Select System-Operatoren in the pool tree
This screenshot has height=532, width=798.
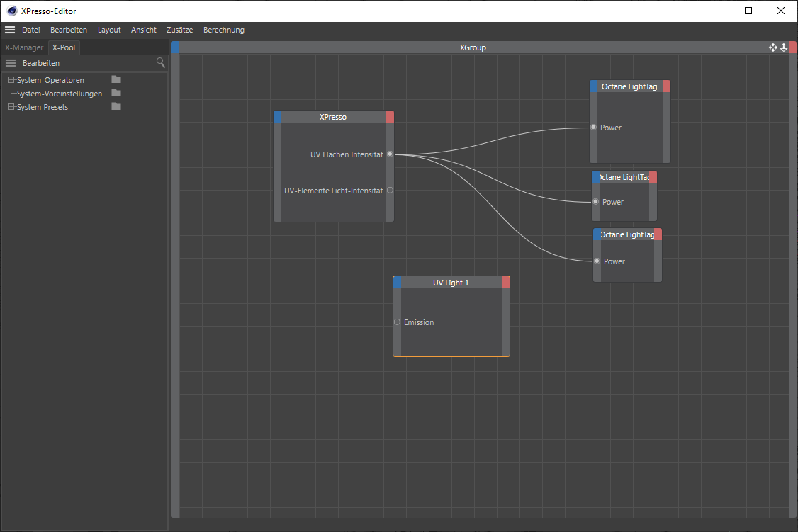click(x=50, y=80)
